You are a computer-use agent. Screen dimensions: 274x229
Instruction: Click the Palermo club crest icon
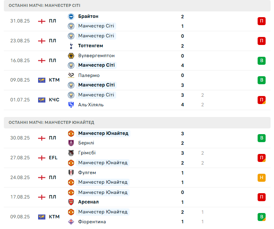coord(71,75)
